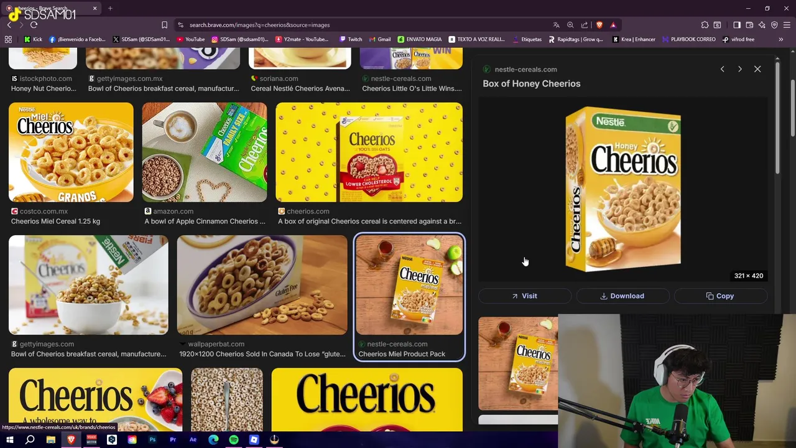This screenshot has width=796, height=448.
Task: Open Microsoft Edge from the taskbar
Action: pos(213,440)
